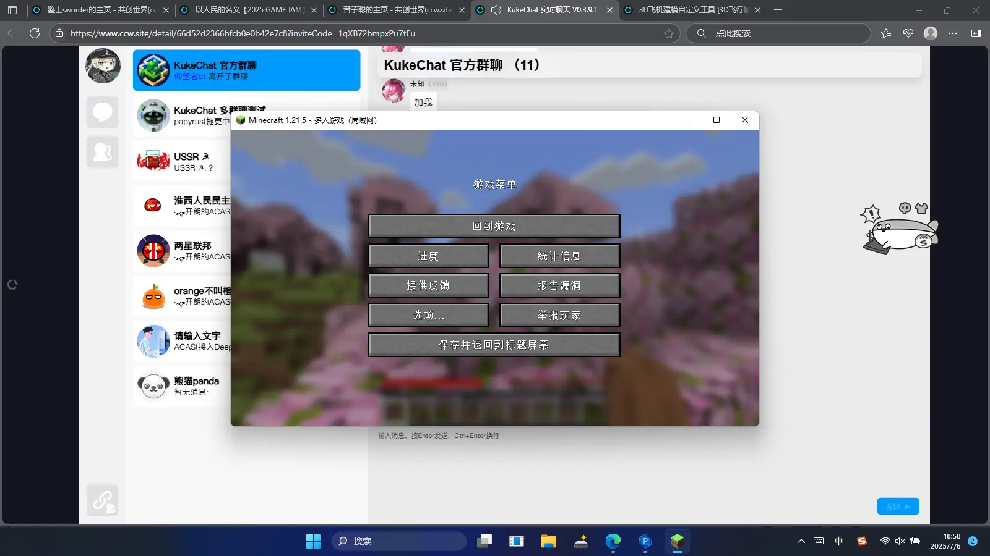Screen dimensions: 990x556
Task: Open contacts sidebar icon
Action: click(102, 152)
